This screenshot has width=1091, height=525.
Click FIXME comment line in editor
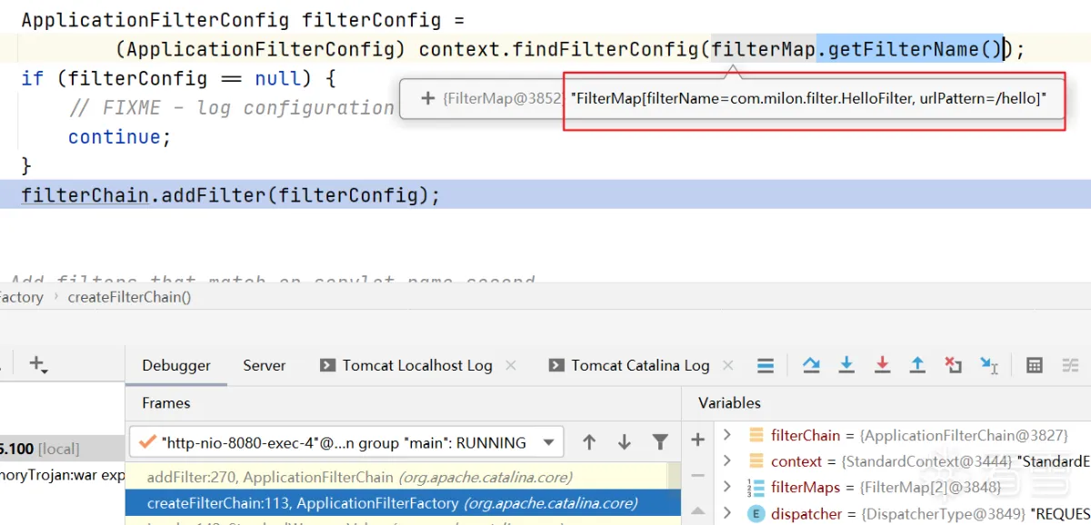[x=232, y=107]
